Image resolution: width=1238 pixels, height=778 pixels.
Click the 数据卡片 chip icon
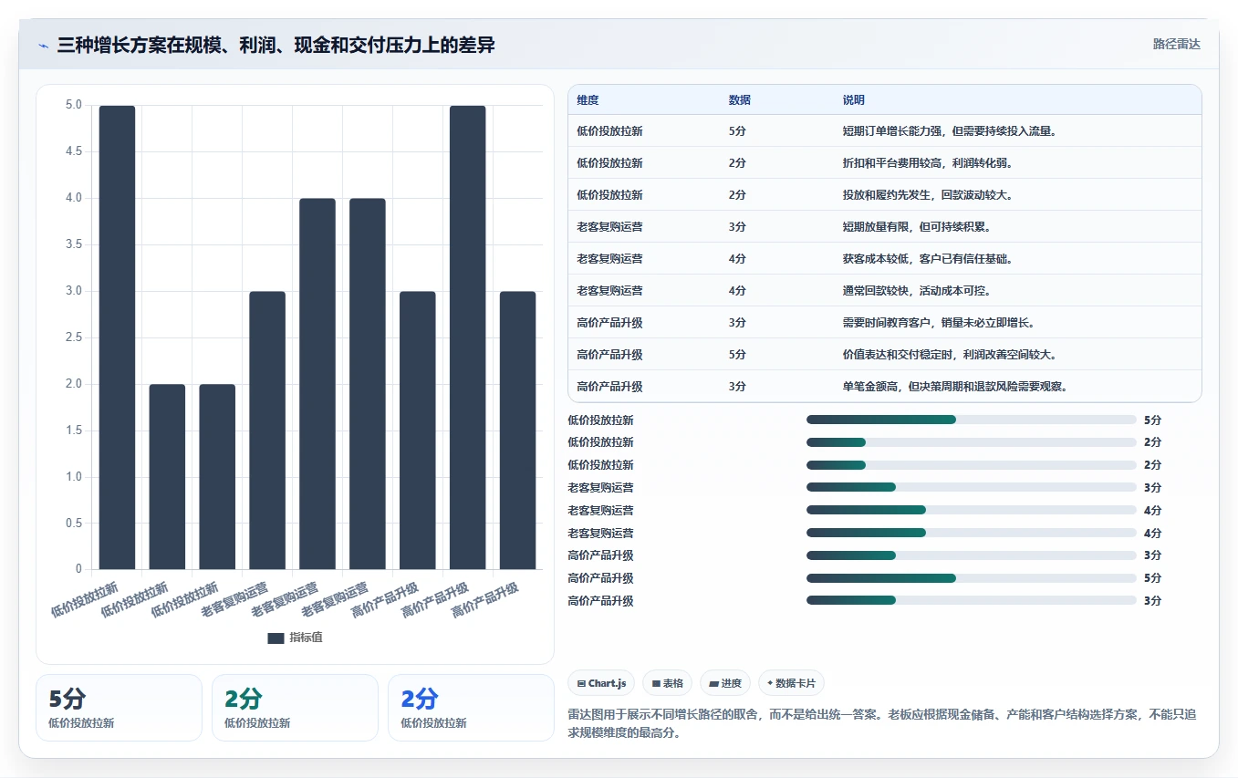pos(770,683)
